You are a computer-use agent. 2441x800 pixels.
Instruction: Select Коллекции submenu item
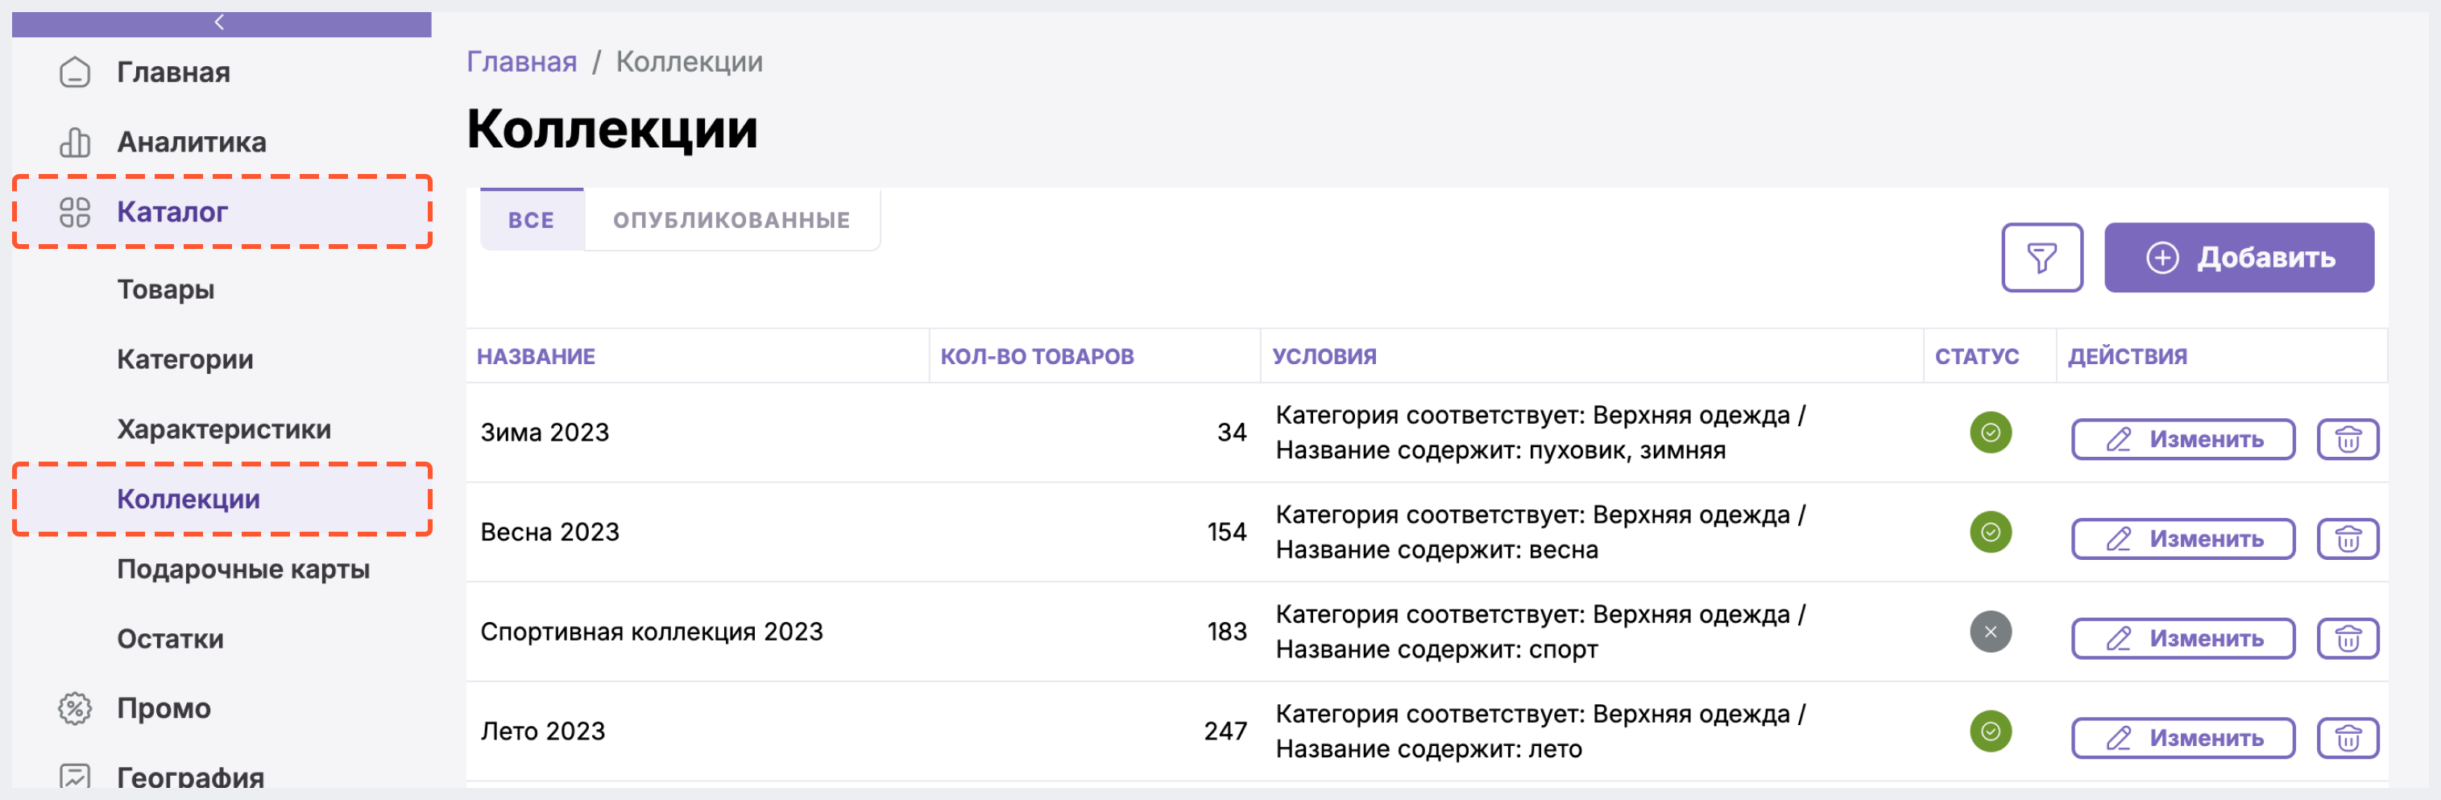[222, 499]
